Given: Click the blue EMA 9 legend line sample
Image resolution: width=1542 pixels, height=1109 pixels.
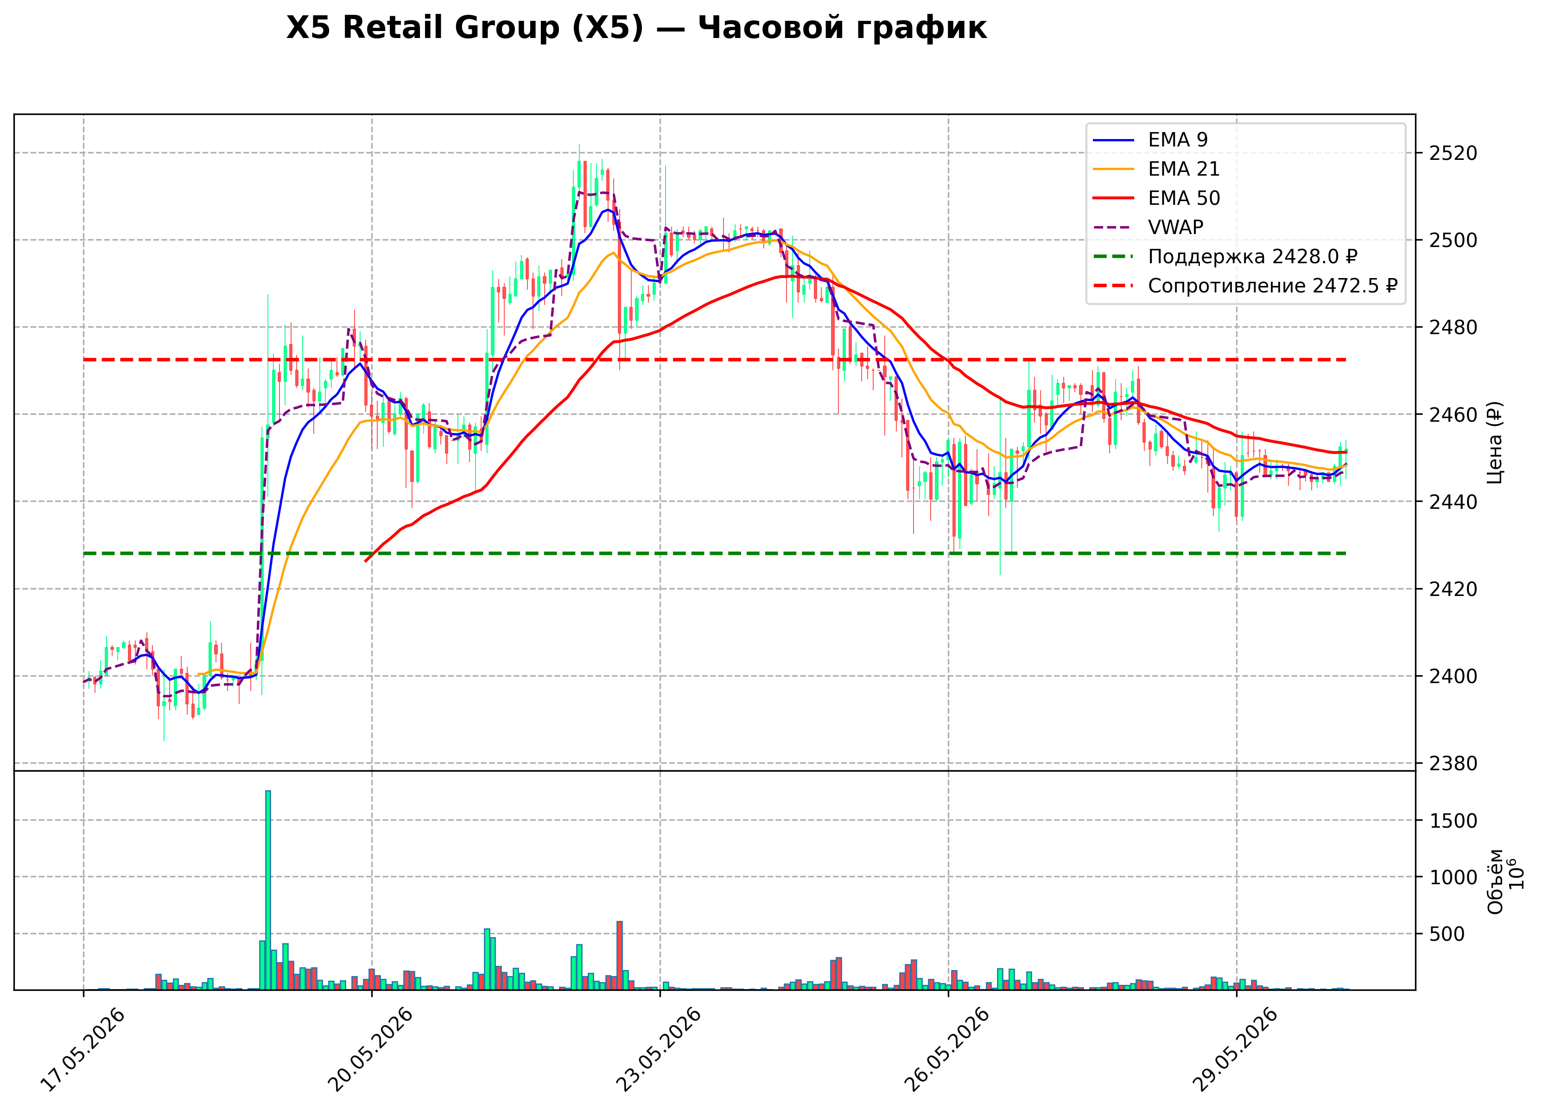Looking at the screenshot, I should [x=1114, y=140].
